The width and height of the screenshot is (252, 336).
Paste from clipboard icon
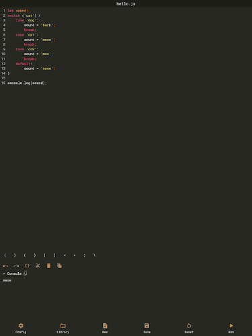point(59,266)
